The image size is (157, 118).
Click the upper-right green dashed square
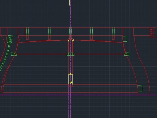click(x=125, y=39)
